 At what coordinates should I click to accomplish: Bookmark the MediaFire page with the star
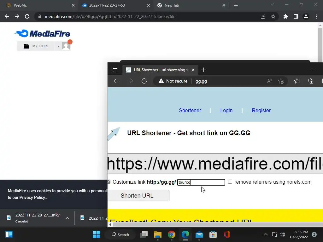(x=273, y=16)
